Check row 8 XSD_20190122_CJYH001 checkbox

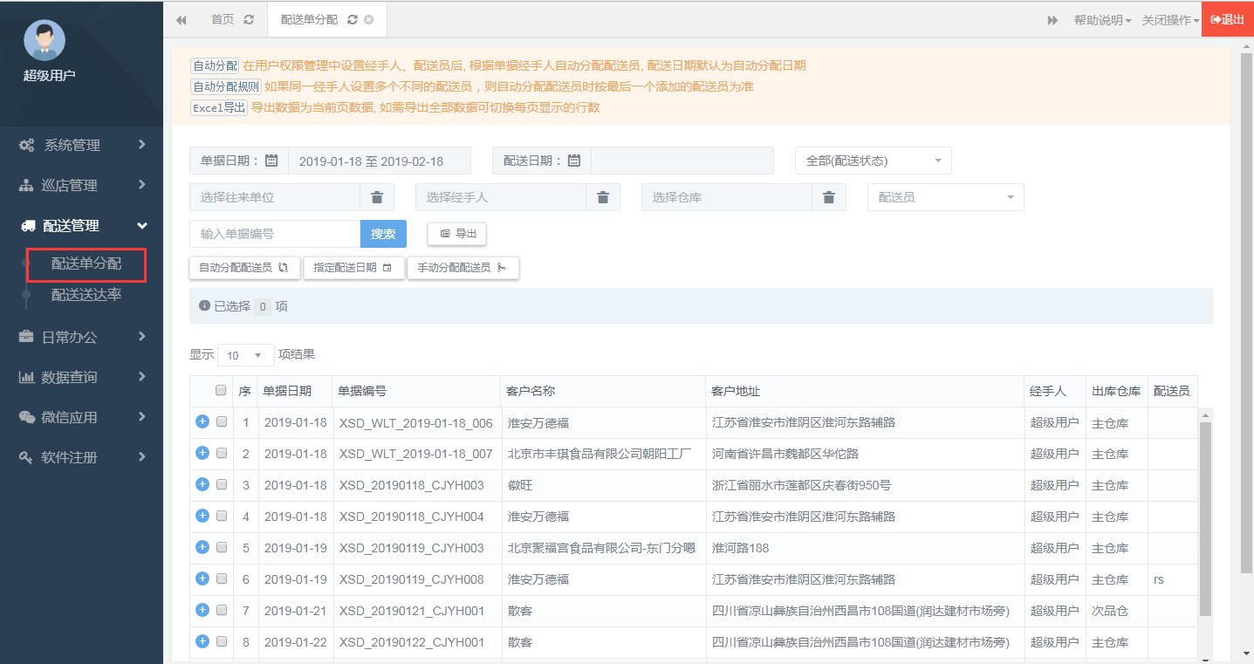pos(222,641)
